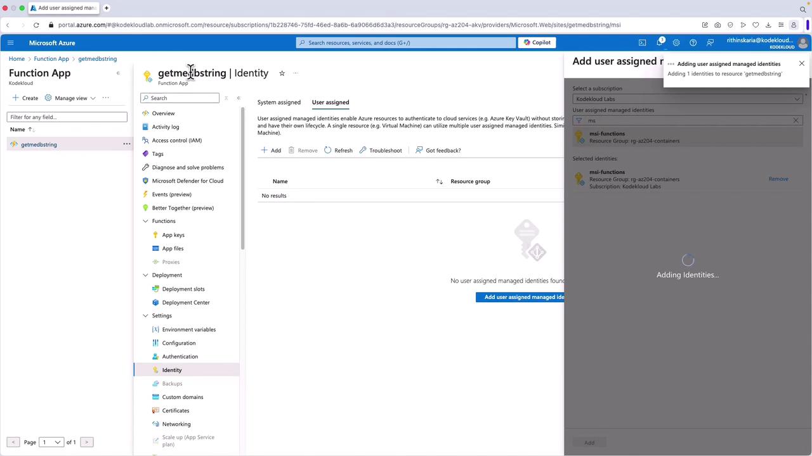Image resolution: width=812 pixels, height=456 pixels.
Task: Click Add in the identity toolbar
Action: (x=271, y=150)
